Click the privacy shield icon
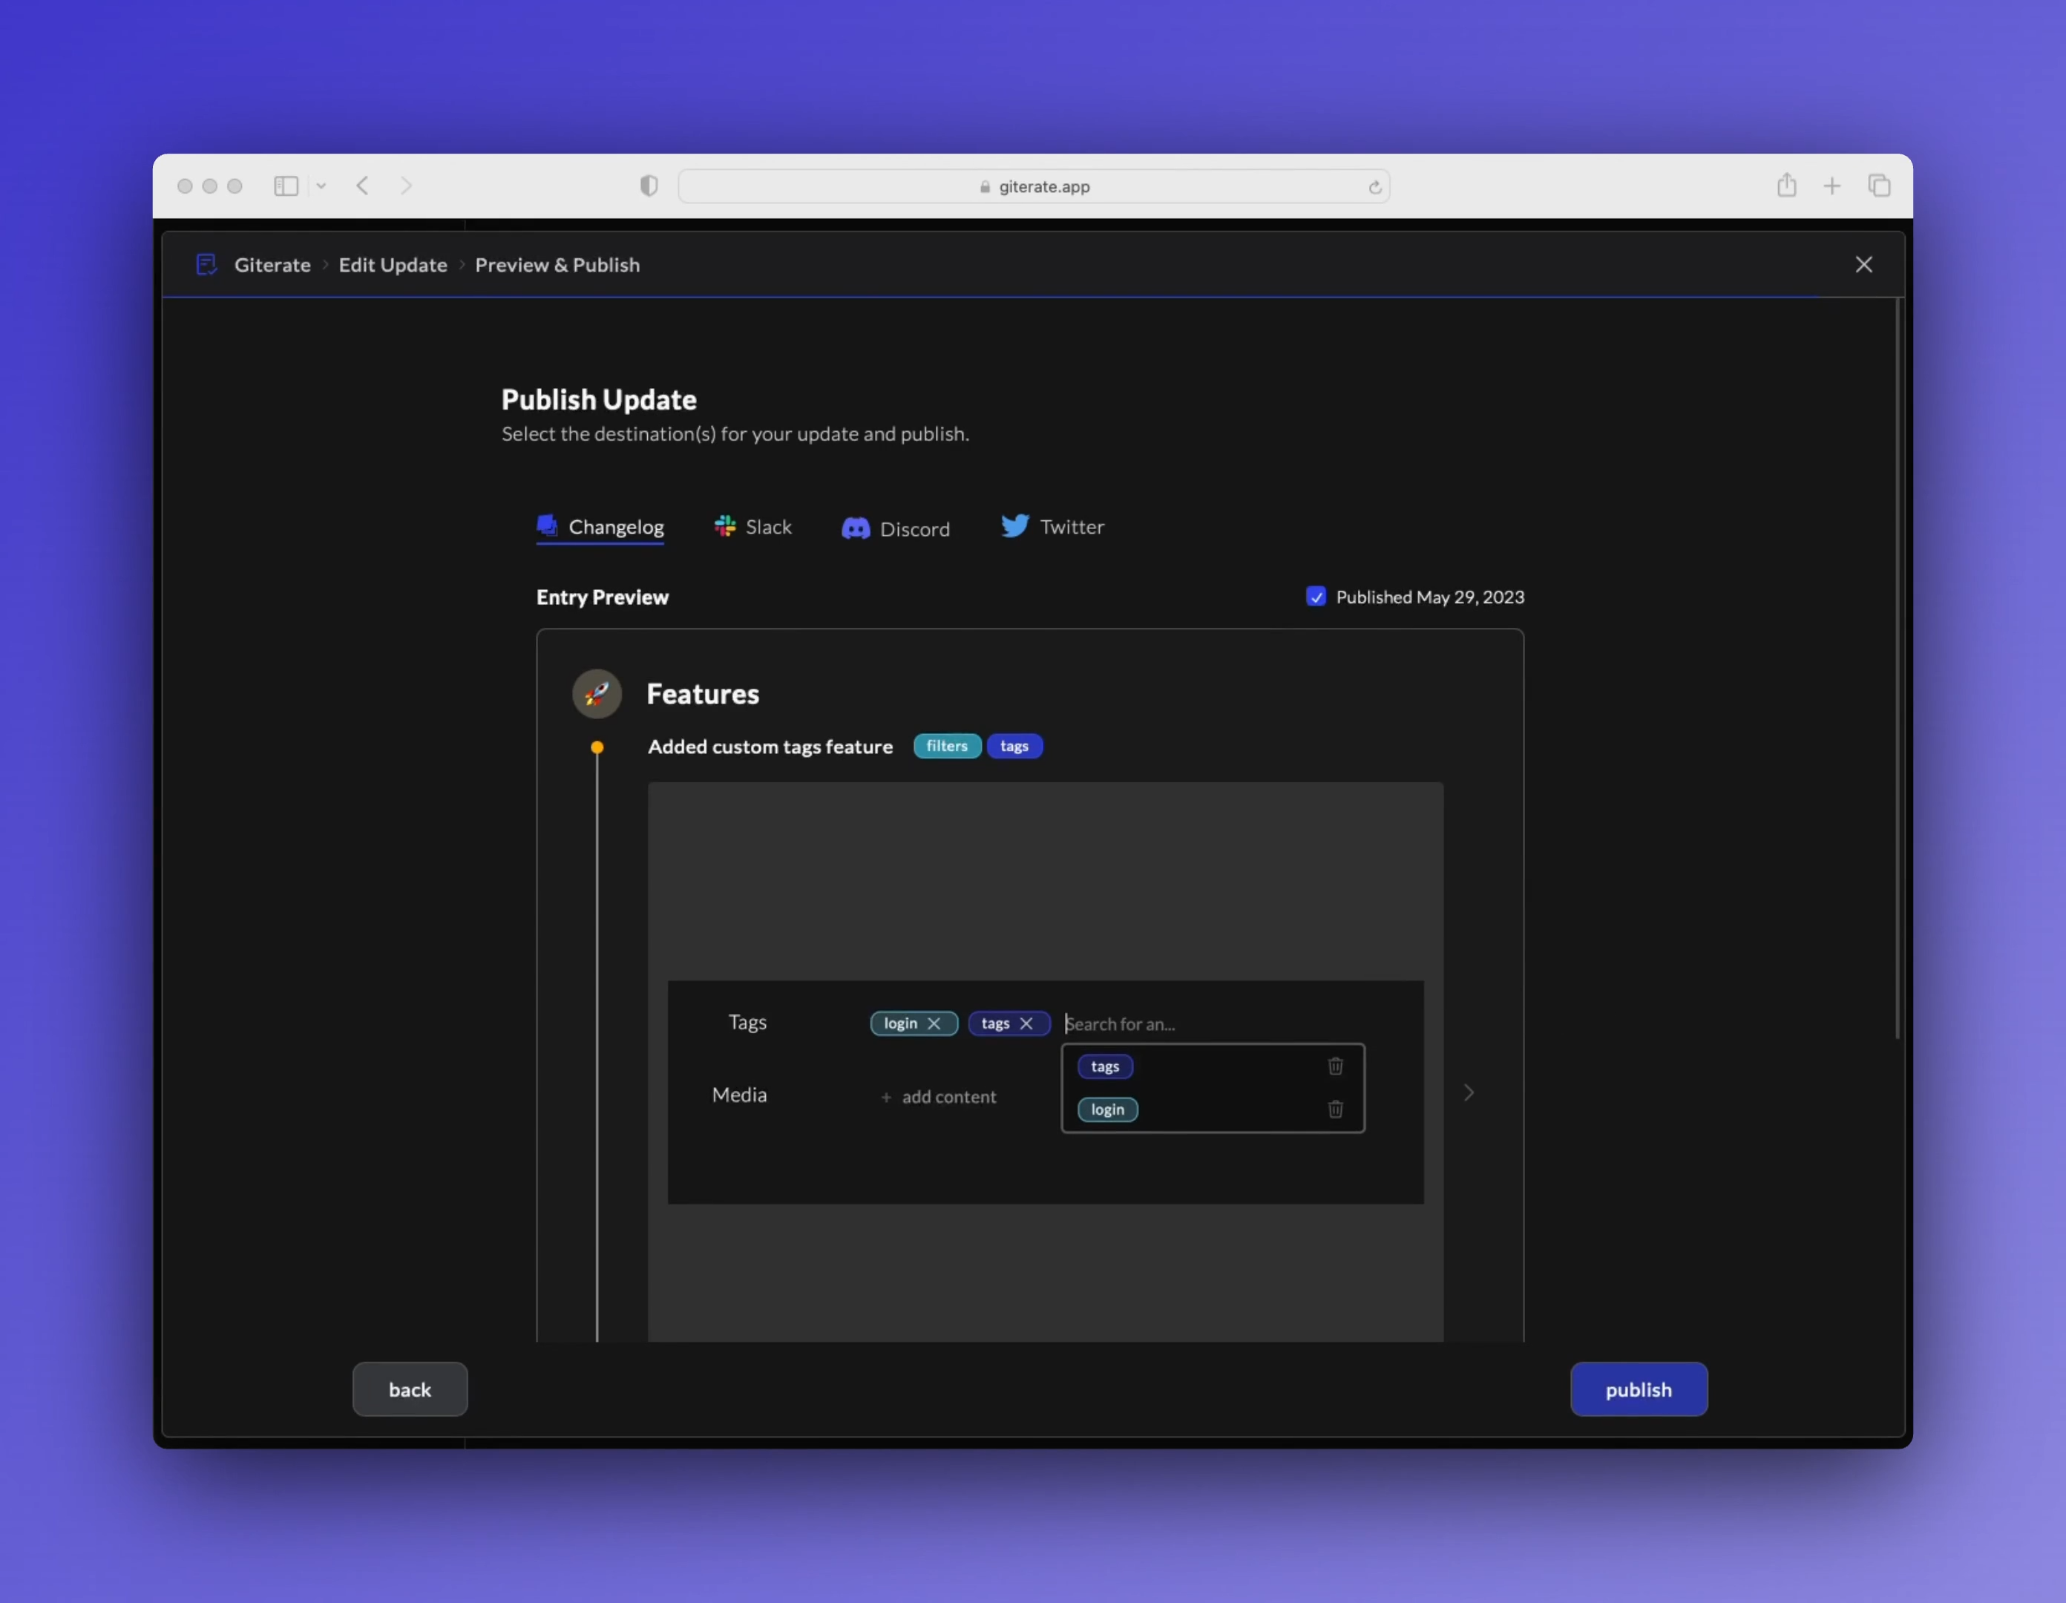The height and width of the screenshot is (1603, 2066). (x=649, y=186)
